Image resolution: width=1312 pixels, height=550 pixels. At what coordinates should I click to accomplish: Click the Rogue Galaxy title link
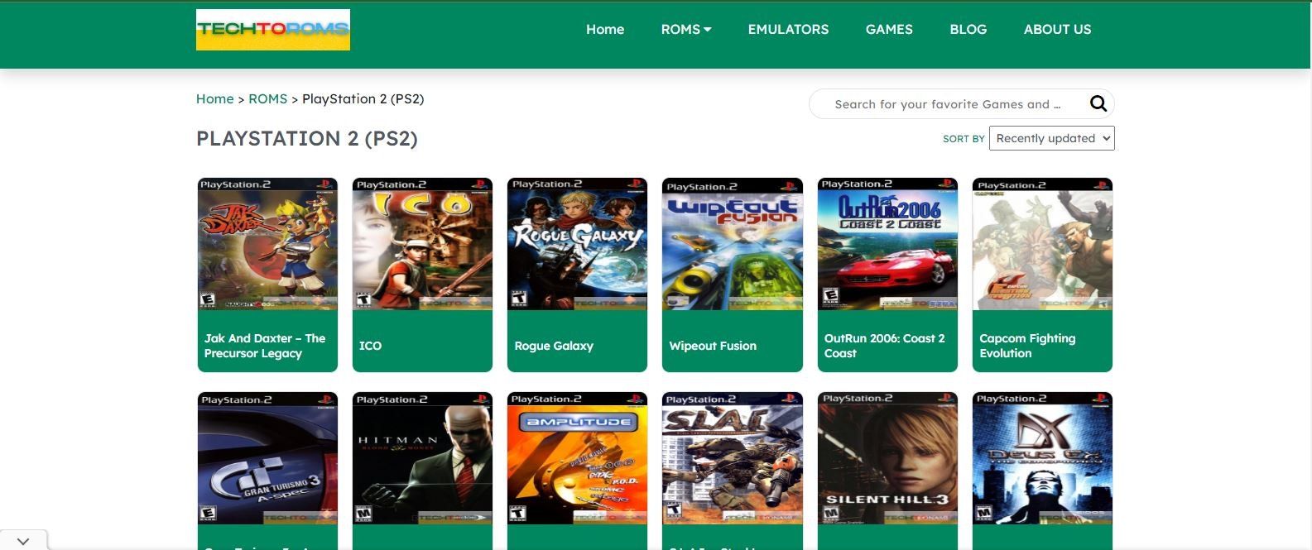pos(554,346)
